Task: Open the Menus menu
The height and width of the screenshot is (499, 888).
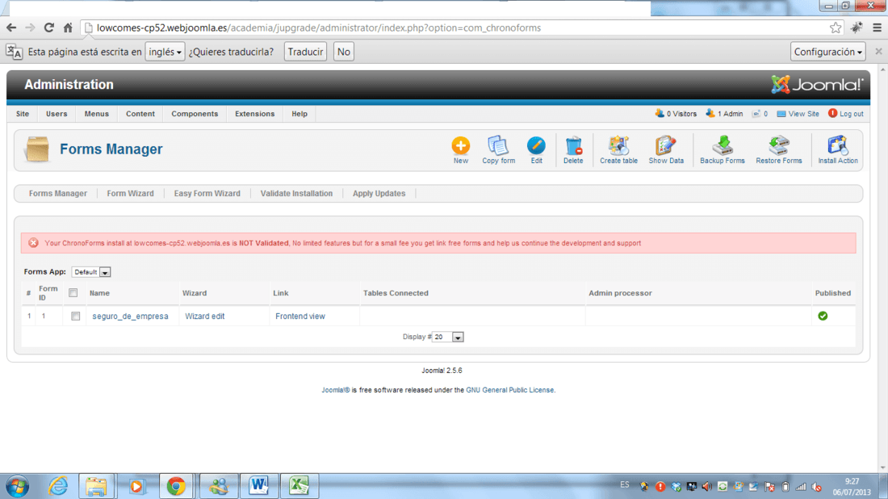Action: pyautogui.click(x=97, y=114)
